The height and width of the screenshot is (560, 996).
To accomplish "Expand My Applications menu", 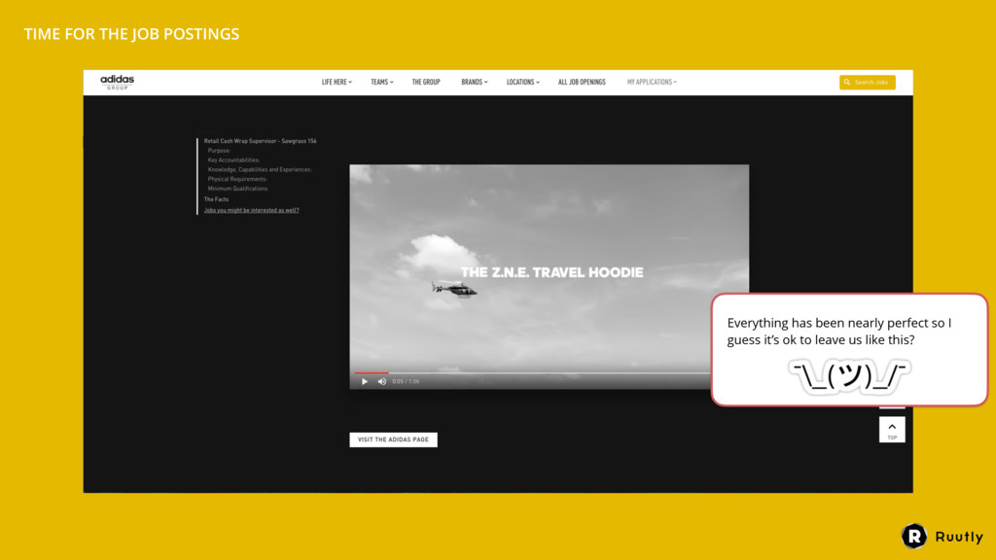I will coord(652,82).
